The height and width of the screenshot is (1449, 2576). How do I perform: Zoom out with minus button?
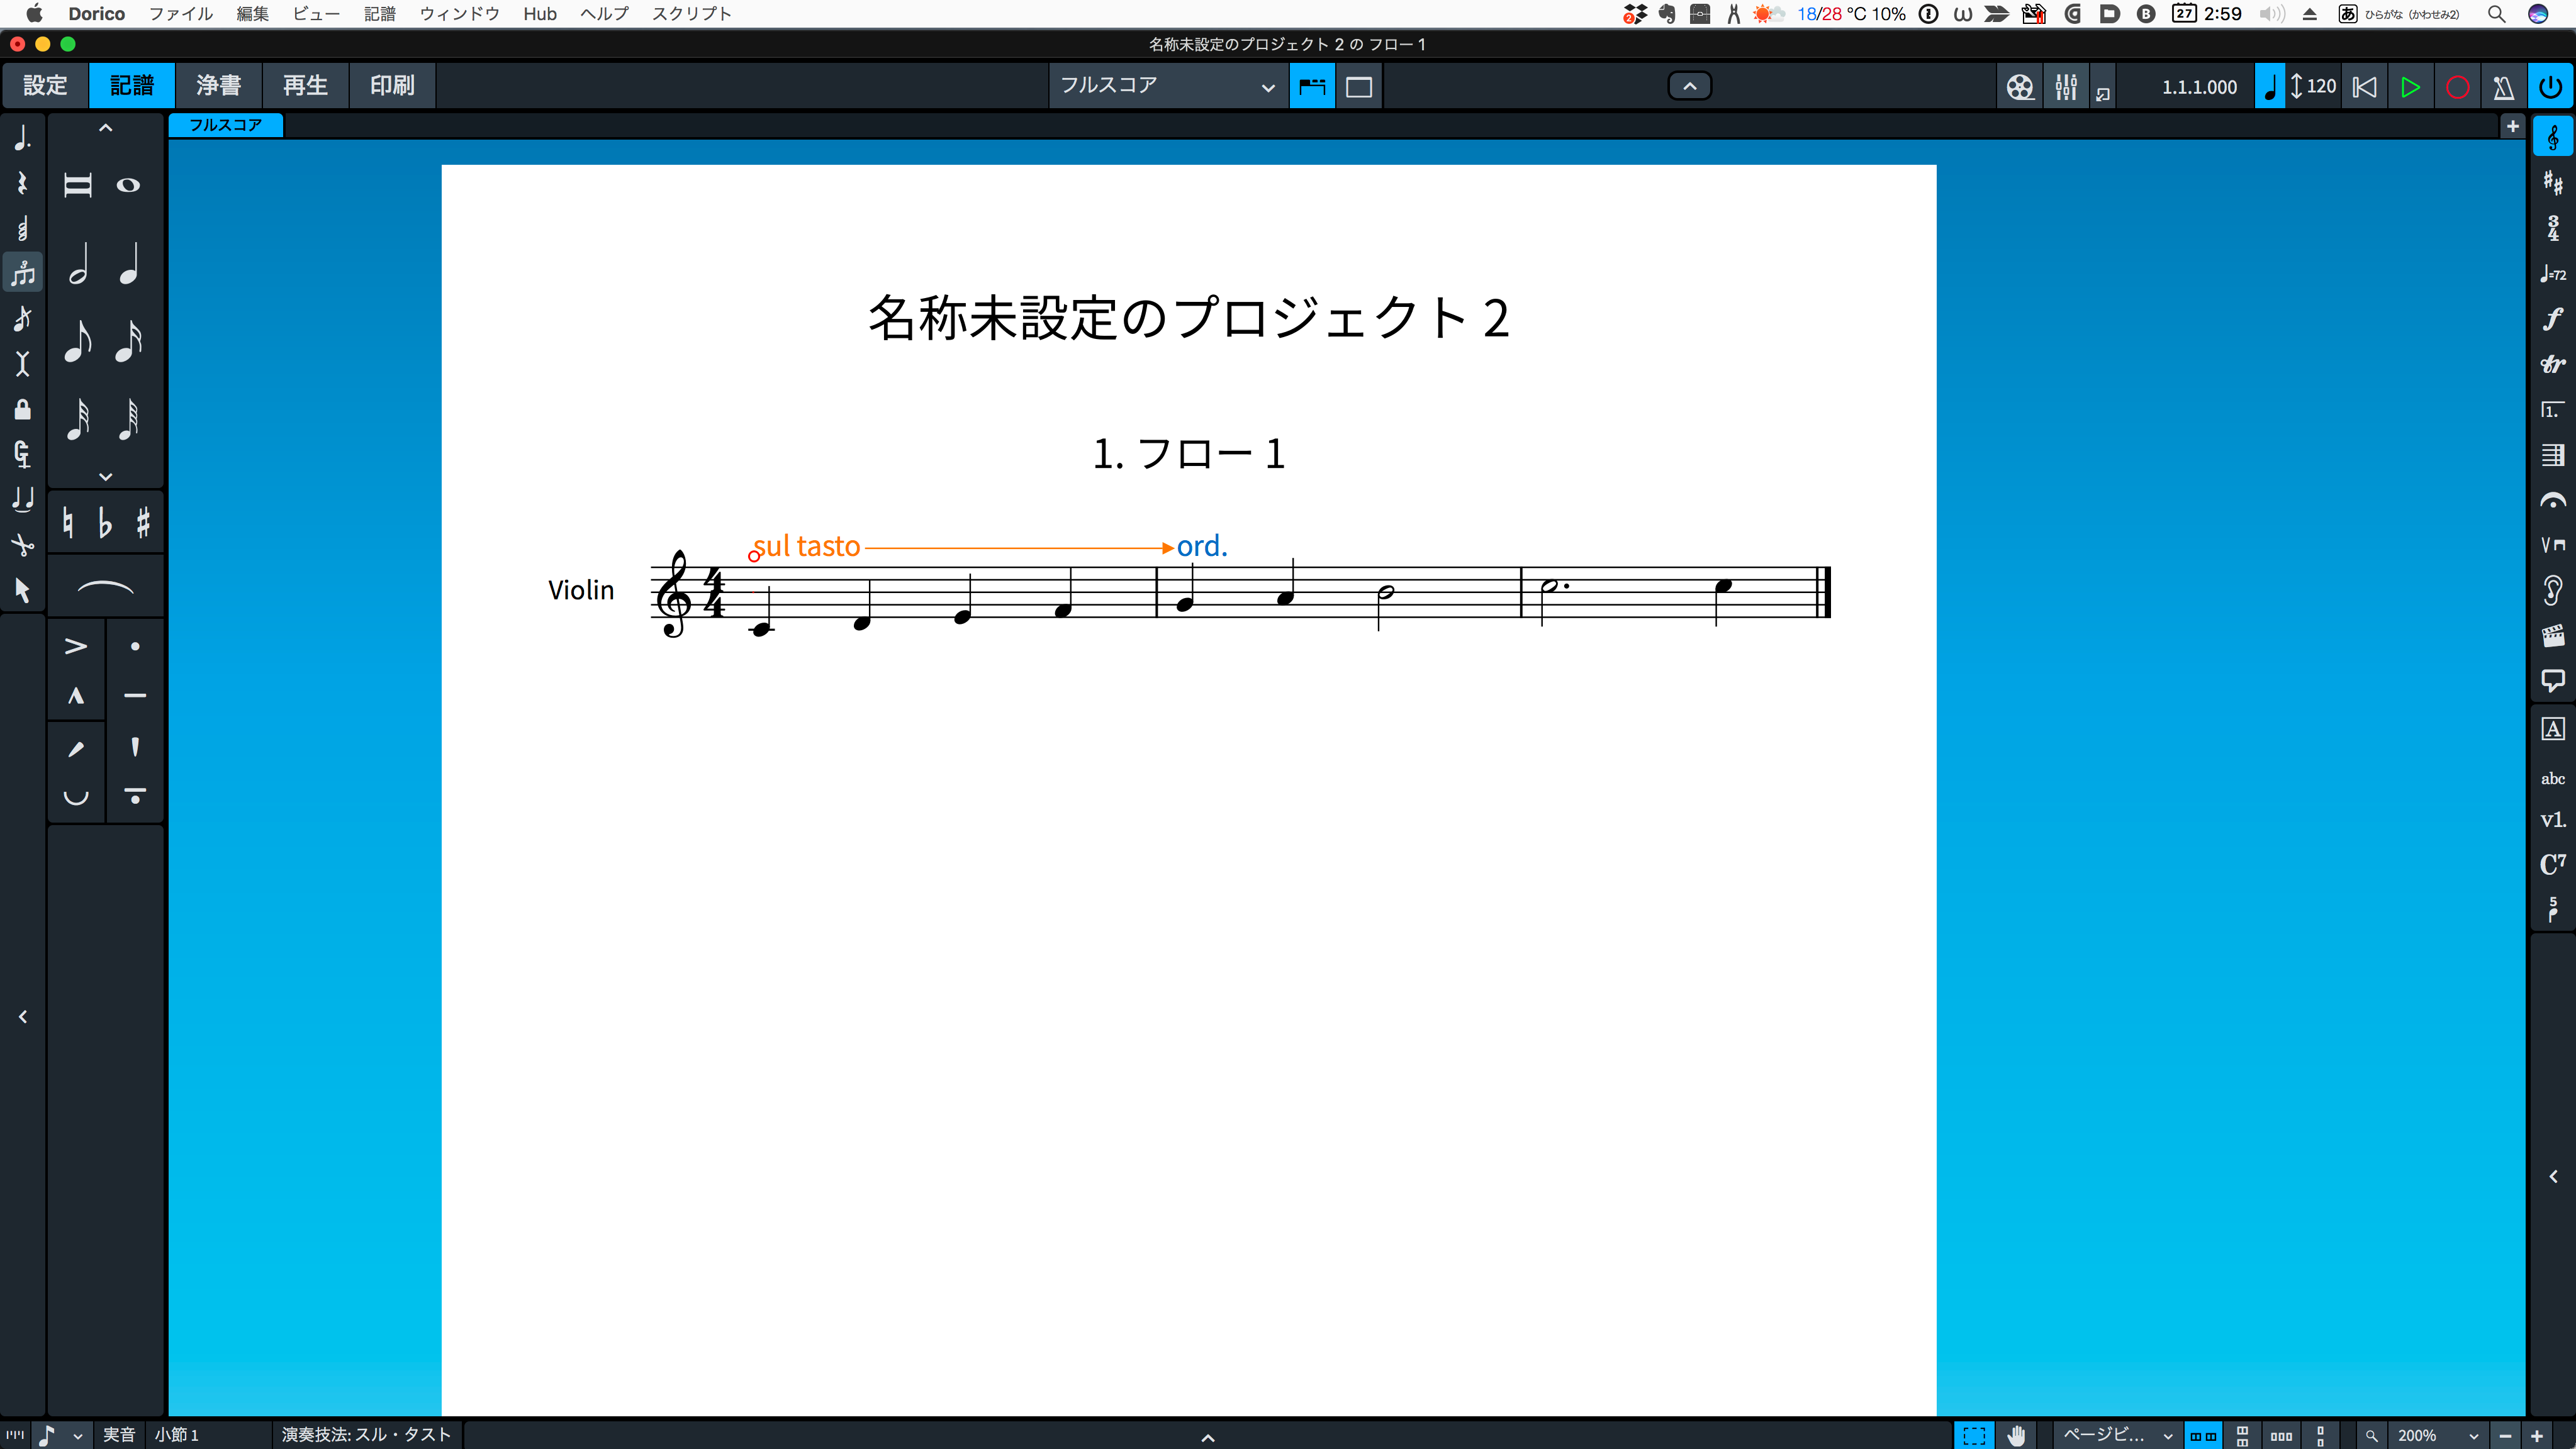point(2505,1435)
